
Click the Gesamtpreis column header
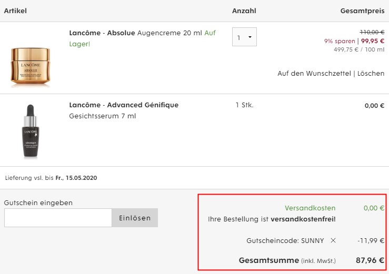point(363,11)
